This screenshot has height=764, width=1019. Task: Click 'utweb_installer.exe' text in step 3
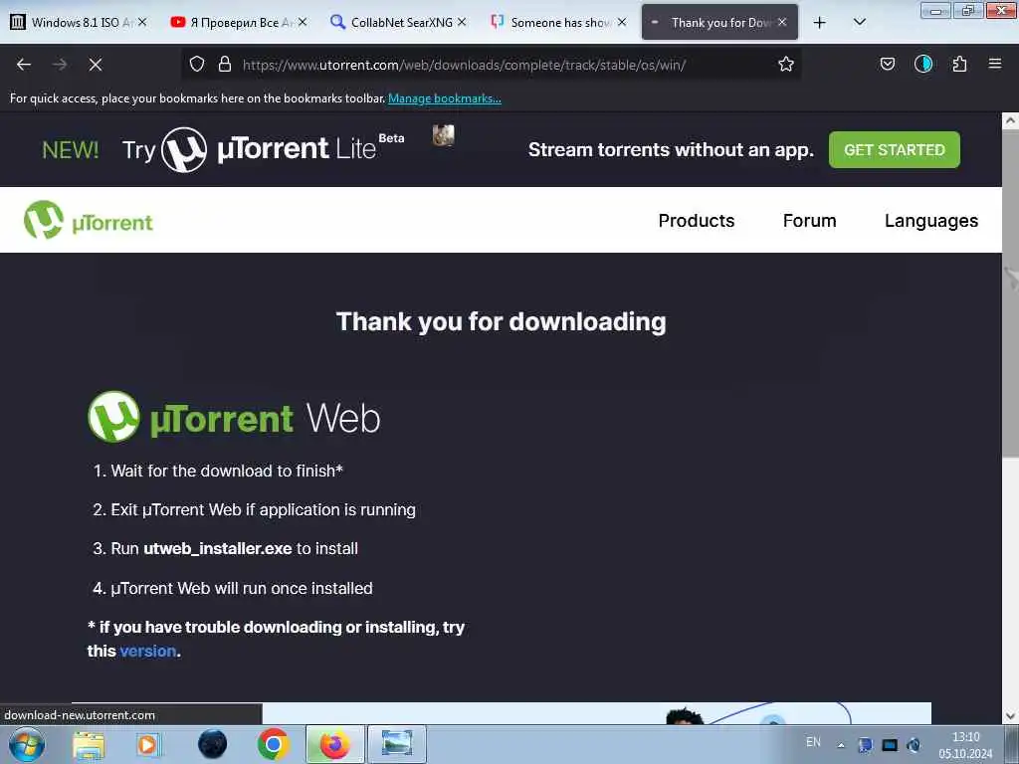click(x=218, y=548)
